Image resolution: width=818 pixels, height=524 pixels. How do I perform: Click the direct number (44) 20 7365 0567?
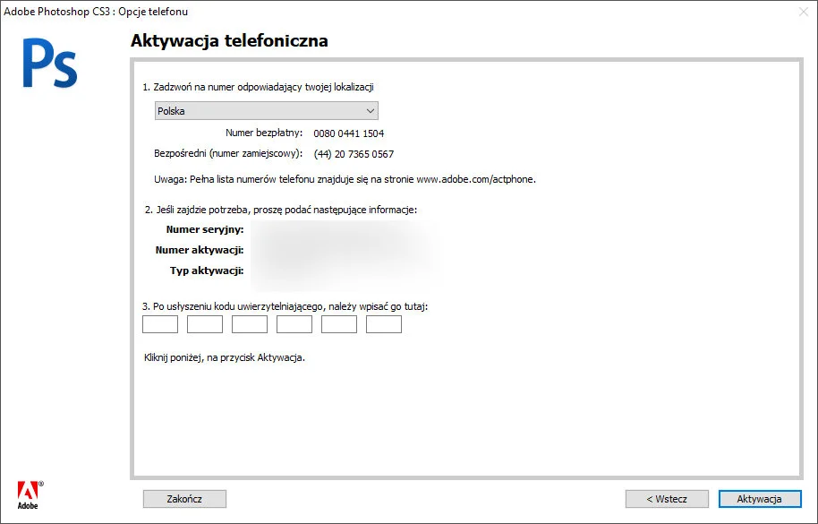click(354, 154)
